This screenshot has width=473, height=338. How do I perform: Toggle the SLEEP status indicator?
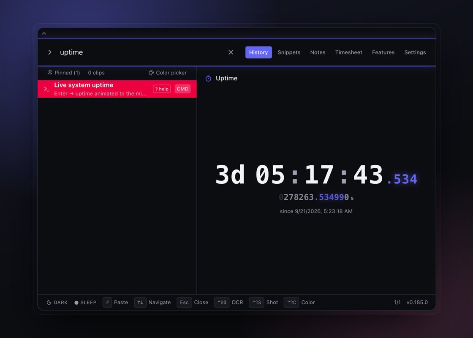pyautogui.click(x=85, y=303)
